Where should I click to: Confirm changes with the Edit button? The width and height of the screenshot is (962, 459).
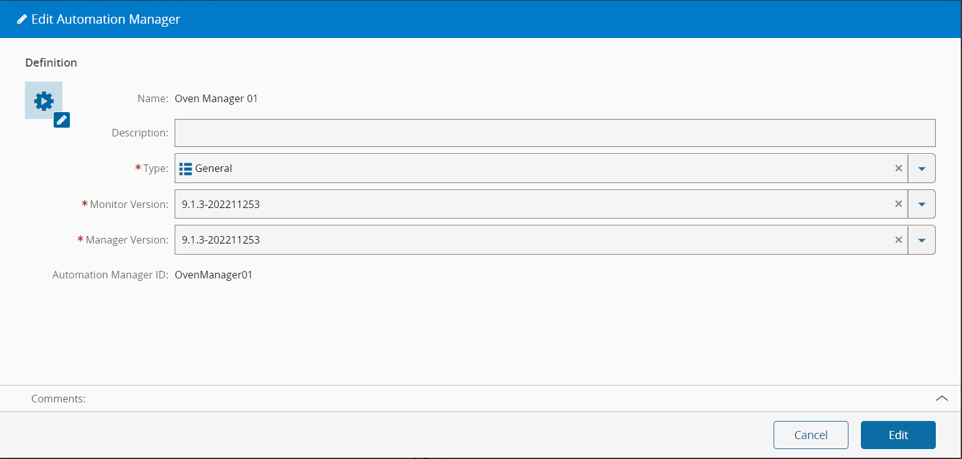[898, 435]
